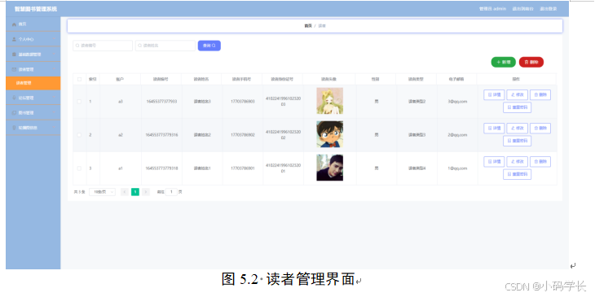Click 退出到前台 in the top bar
This screenshot has height=297, width=595.
(523, 9)
